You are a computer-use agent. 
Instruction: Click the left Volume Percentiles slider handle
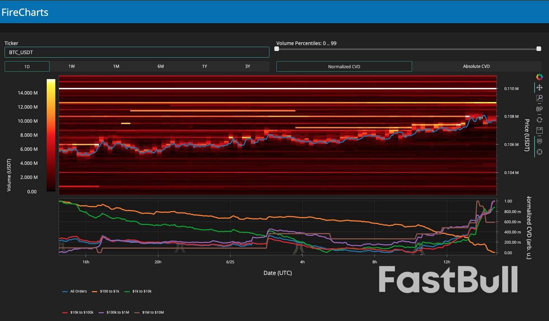click(277, 49)
